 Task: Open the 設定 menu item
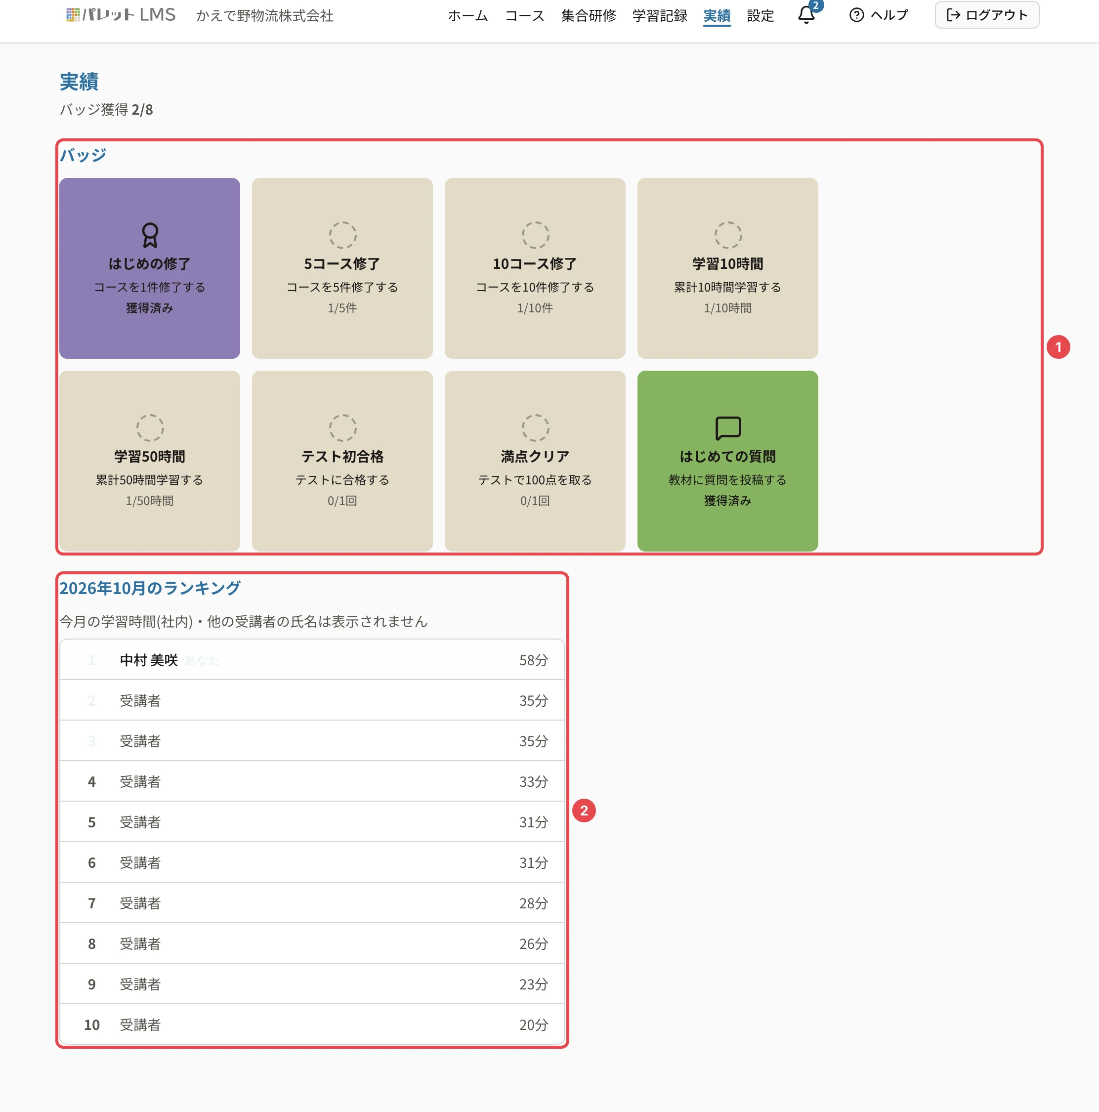[761, 15]
